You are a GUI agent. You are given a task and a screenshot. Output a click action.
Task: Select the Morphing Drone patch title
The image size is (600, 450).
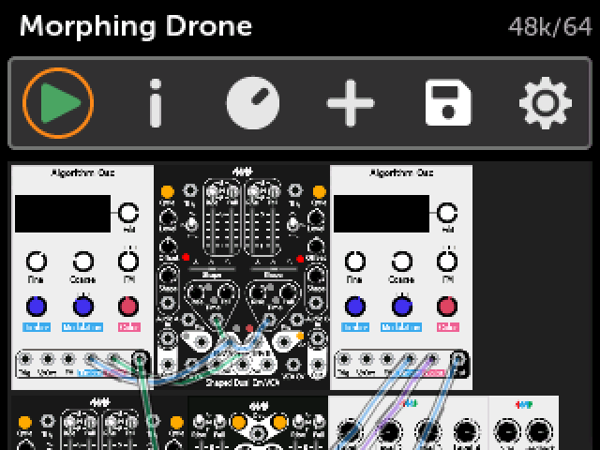(x=136, y=26)
